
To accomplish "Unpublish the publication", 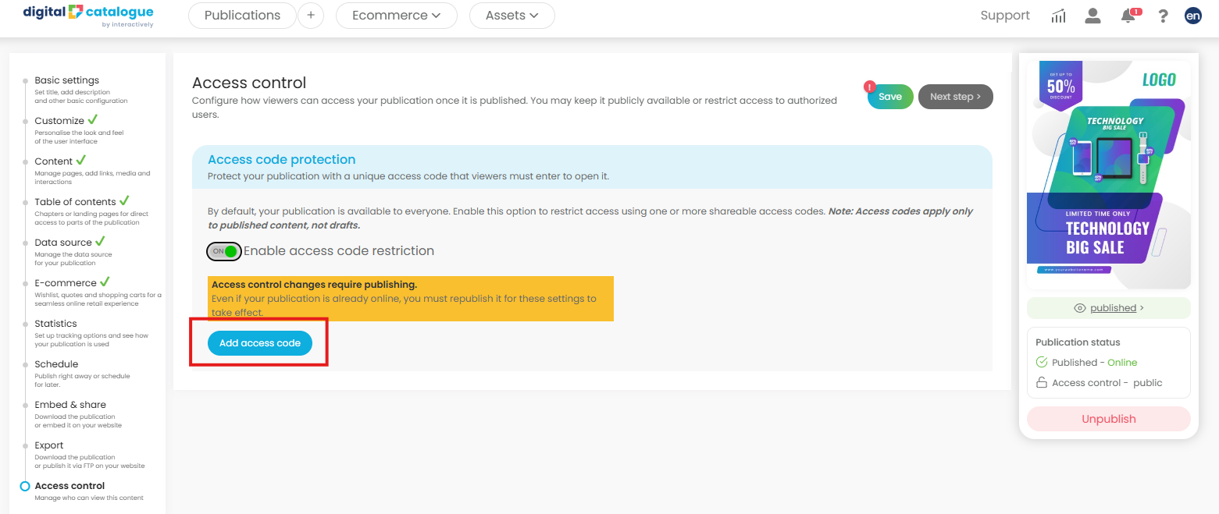I will pos(1108,419).
